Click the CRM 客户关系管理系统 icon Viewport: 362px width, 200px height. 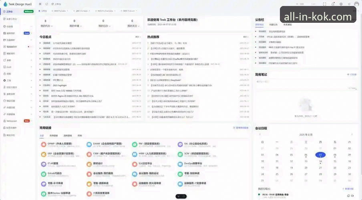(x=89, y=154)
